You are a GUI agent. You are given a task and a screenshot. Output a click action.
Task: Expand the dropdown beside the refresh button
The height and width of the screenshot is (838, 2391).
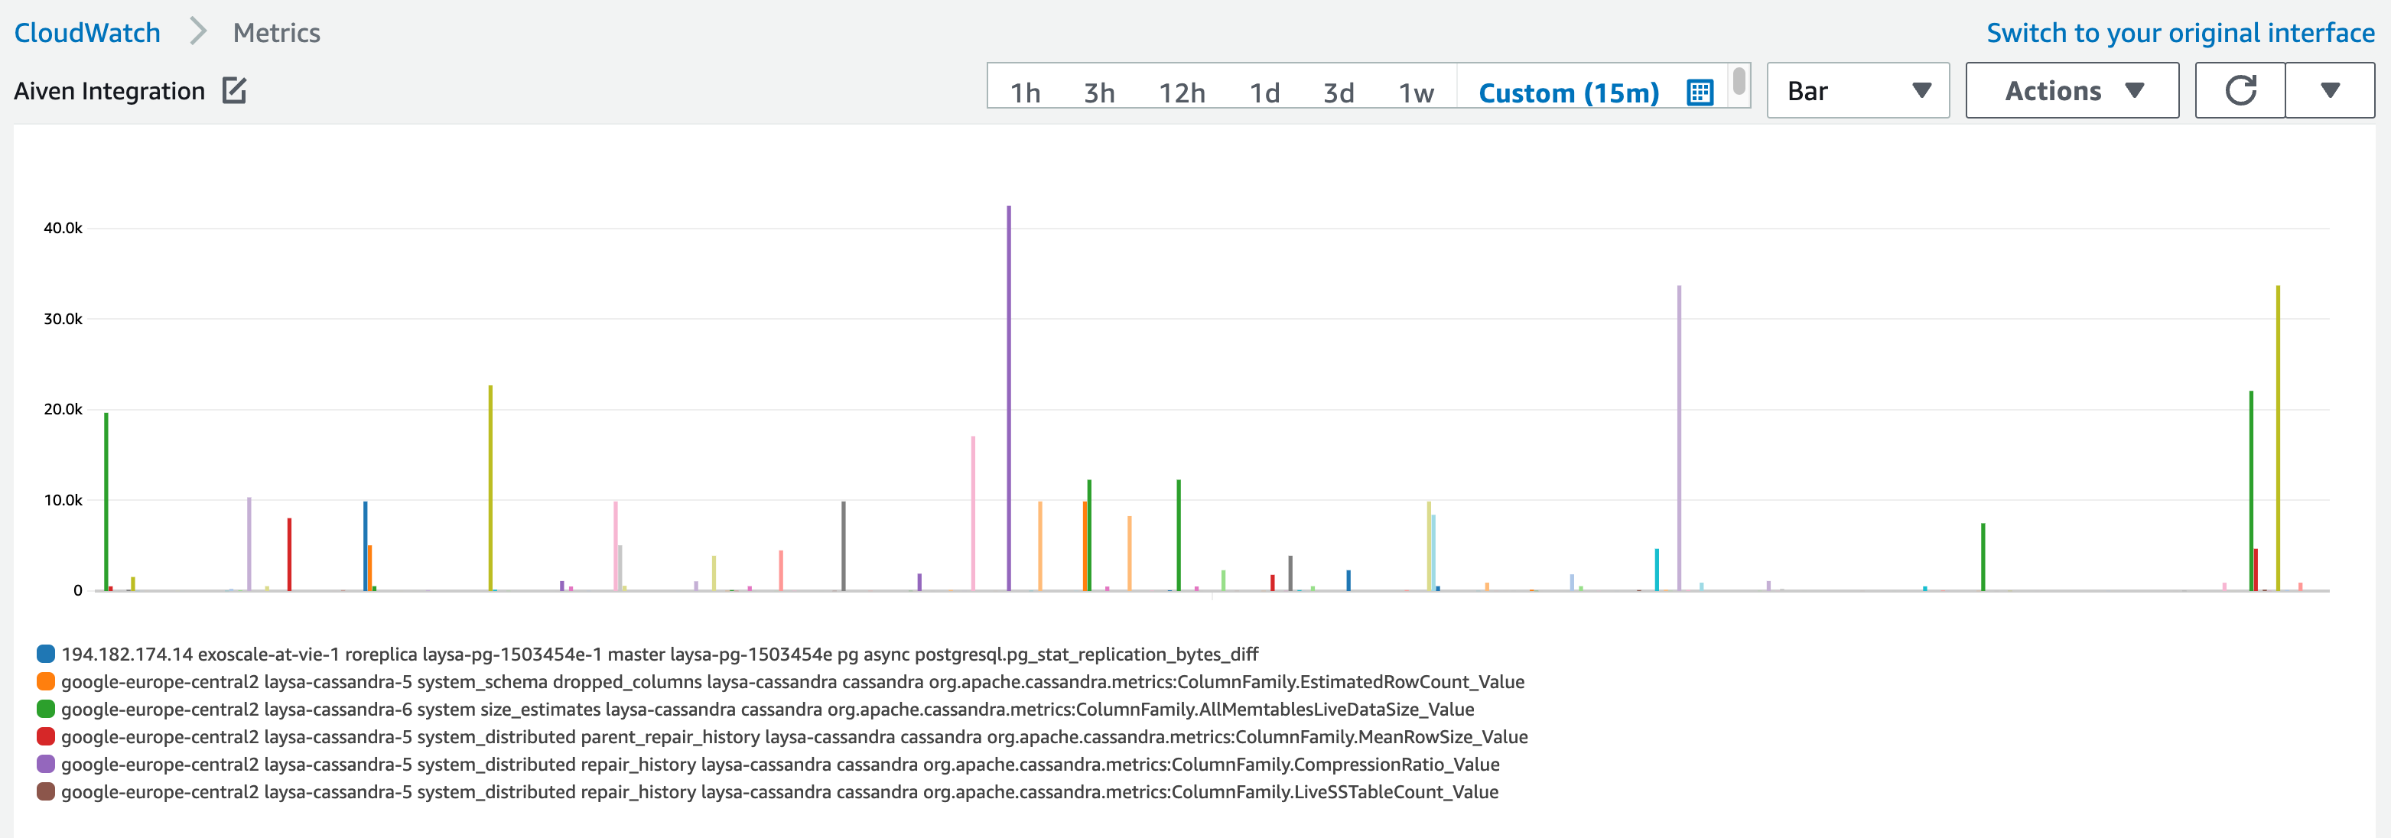[x=2330, y=90]
